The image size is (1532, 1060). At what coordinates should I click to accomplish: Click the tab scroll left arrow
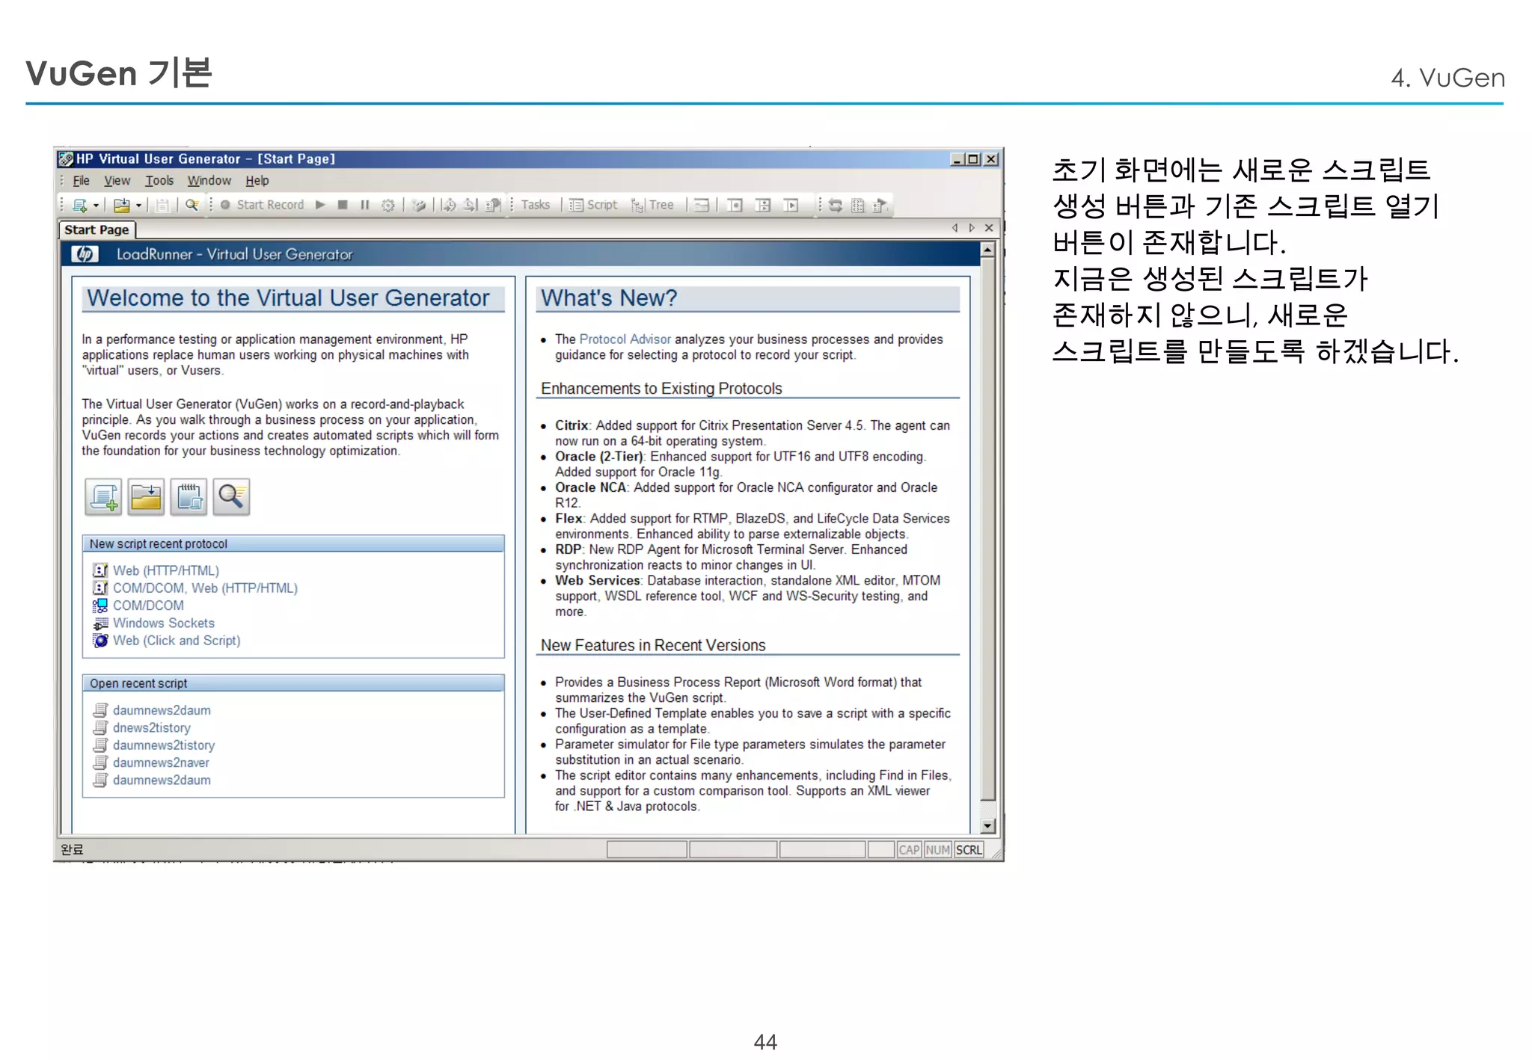tap(955, 228)
